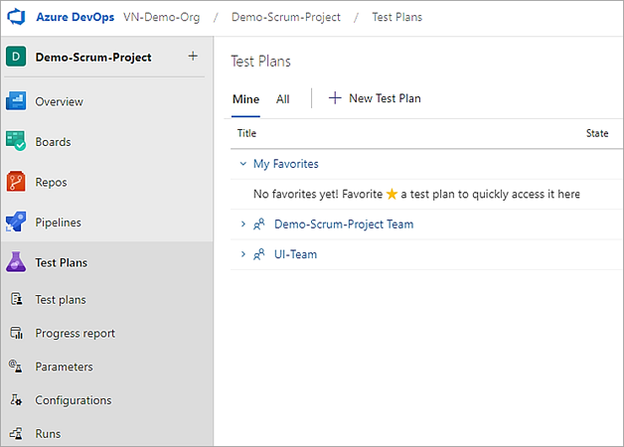Click the Test Plans flask icon

[x=17, y=262]
